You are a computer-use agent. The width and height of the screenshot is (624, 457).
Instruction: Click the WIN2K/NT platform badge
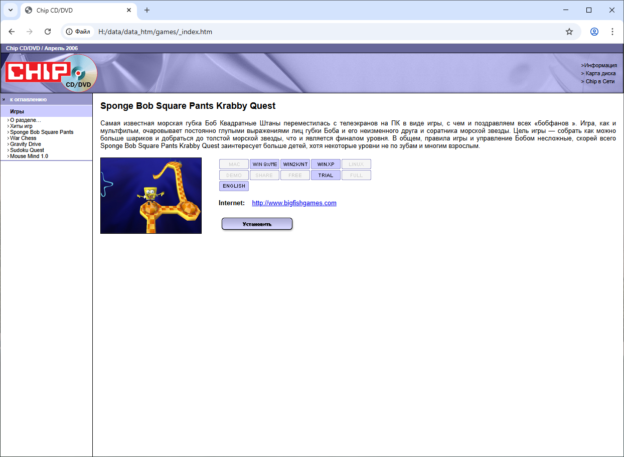click(295, 164)
